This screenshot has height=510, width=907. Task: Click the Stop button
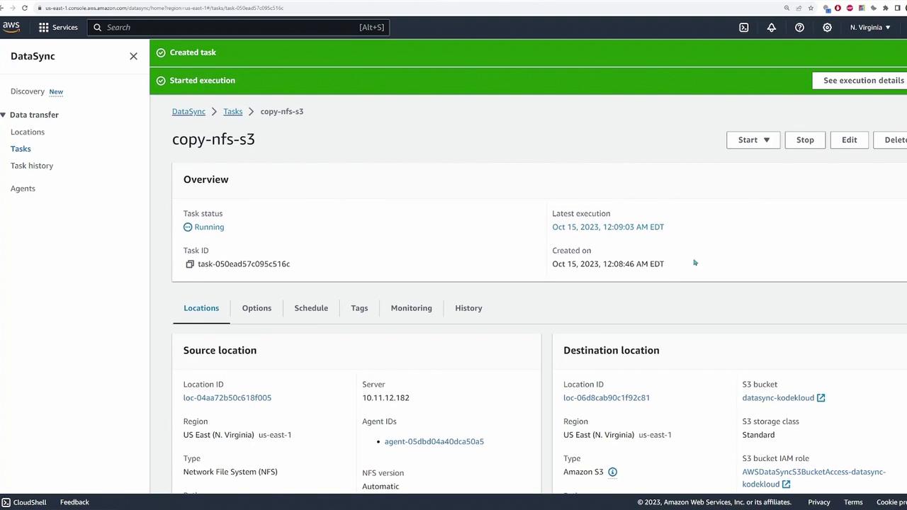pyautogui.click(x=805, y=140)
